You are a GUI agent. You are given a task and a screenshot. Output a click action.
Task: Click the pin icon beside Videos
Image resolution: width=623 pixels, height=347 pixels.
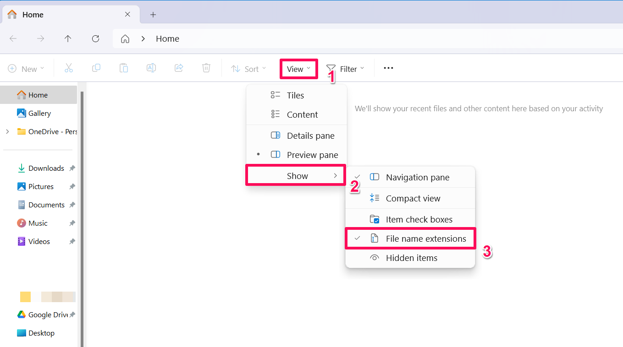[x=72, y=242]
